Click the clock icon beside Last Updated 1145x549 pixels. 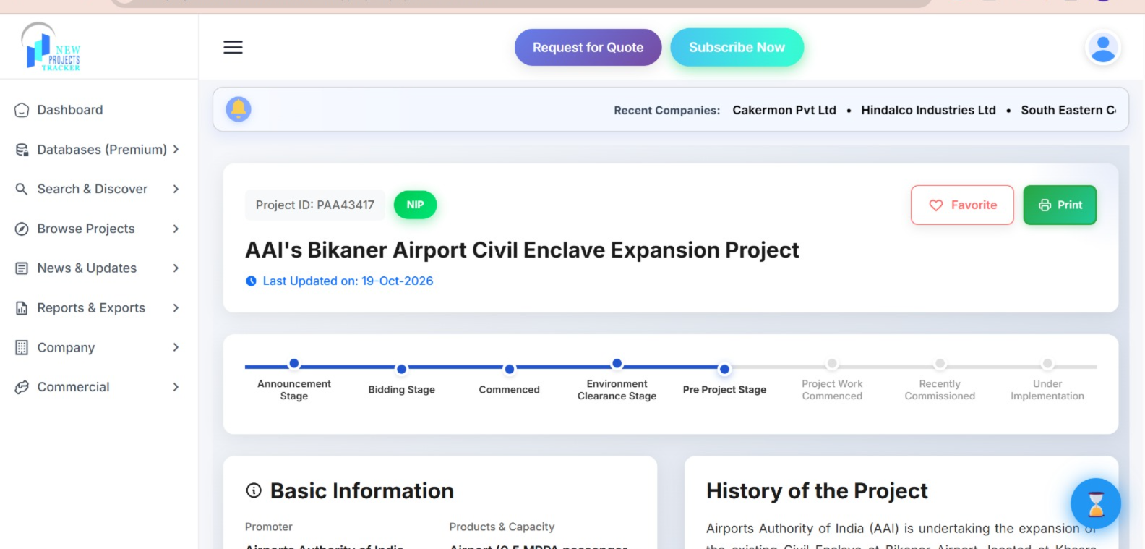tap(251, 281)
